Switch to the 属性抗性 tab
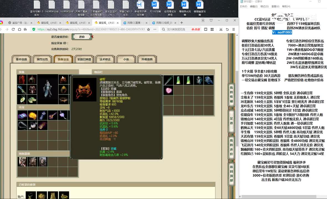This screenshot has height=199, width=327. [x=42, y=59]
